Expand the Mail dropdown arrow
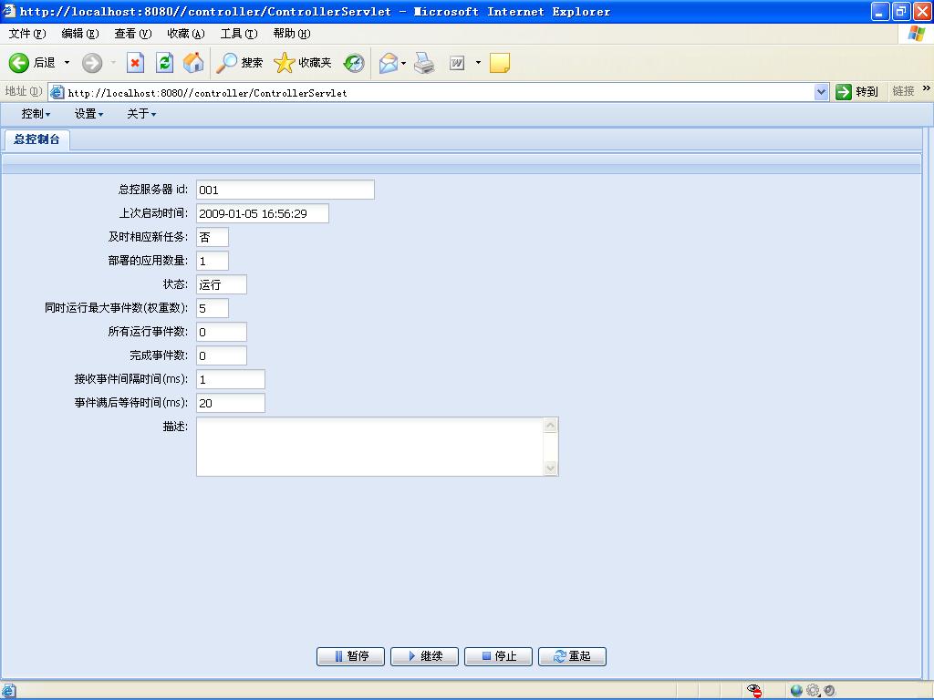 pyautogui.click(x=404, y=63)
